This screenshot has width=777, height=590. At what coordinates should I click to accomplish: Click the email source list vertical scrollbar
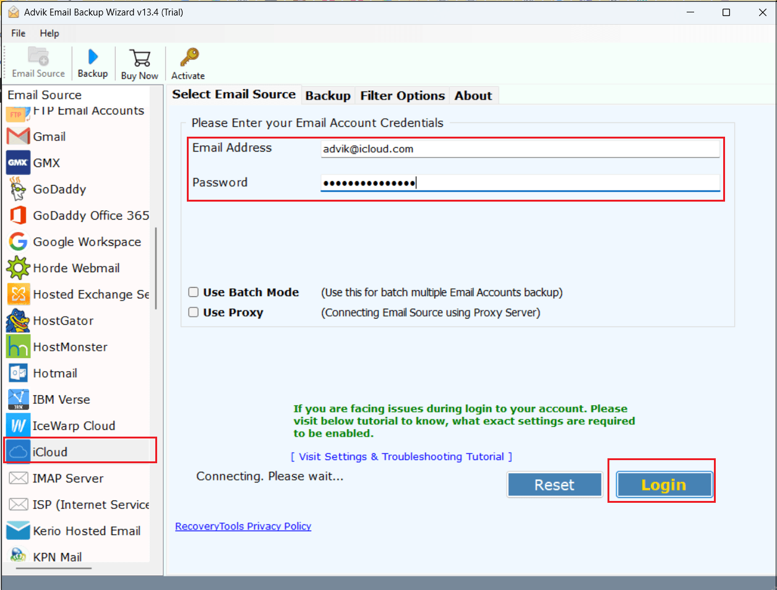[x=156, y=268]
